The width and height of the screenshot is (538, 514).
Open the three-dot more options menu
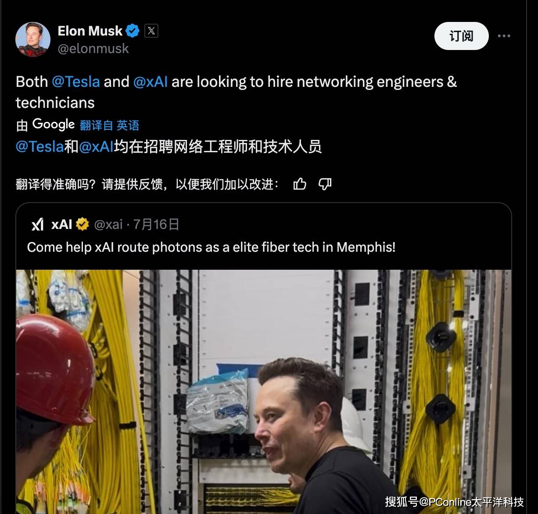coord(504,36)
